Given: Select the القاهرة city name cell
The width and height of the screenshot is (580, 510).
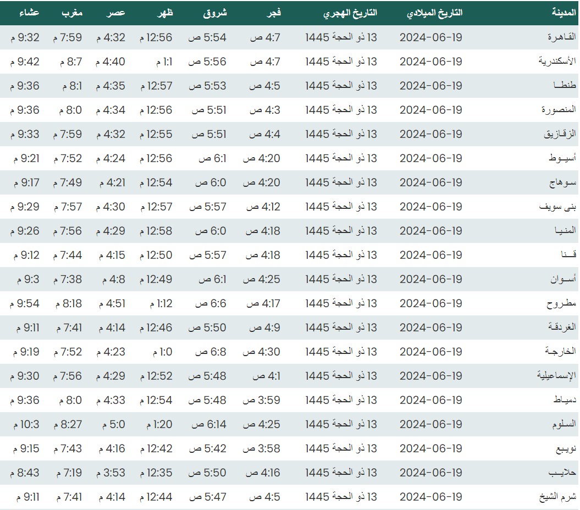Looking at the screenshot, I should [561, 37].
